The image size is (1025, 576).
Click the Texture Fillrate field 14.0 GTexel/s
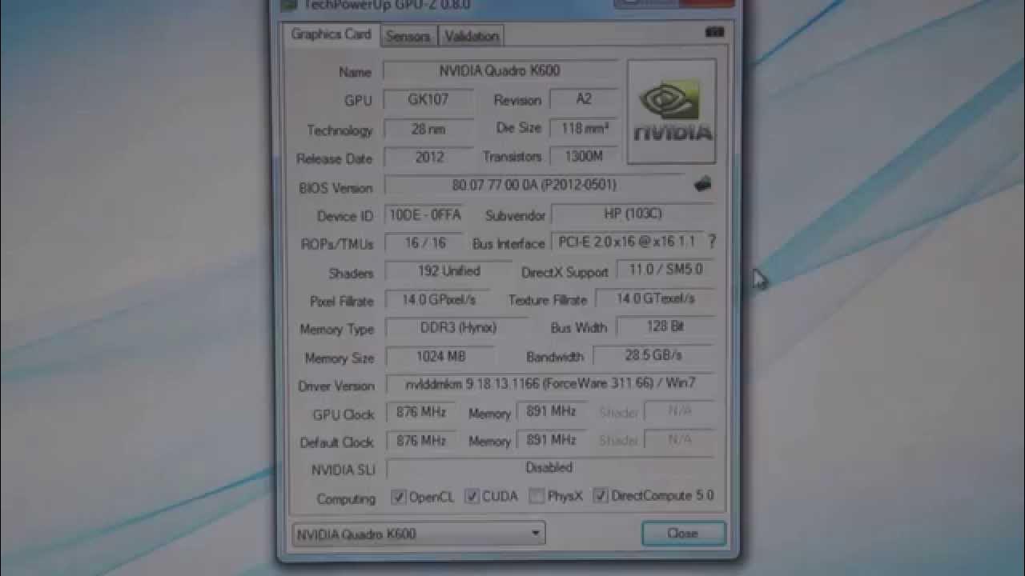point(655,298)
